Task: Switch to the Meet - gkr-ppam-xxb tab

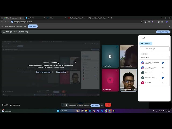Action: click(x=12, y=18)
